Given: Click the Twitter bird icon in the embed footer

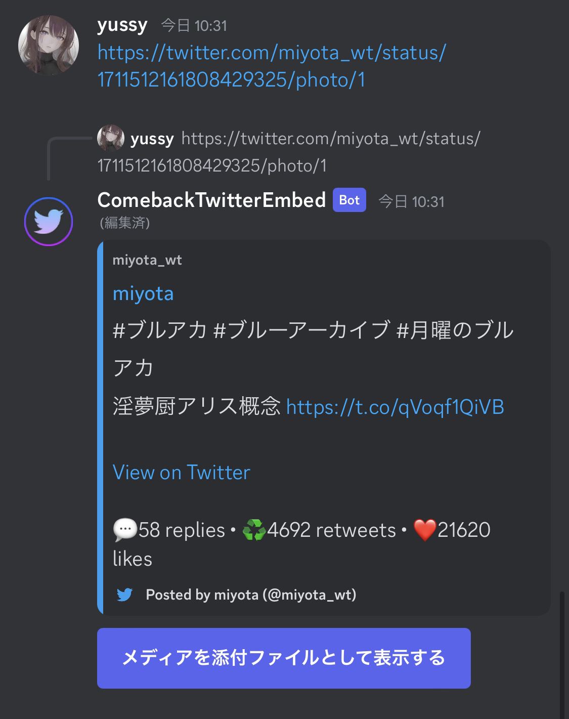Looking at the screenshot, I should click(x=125, y=595).
